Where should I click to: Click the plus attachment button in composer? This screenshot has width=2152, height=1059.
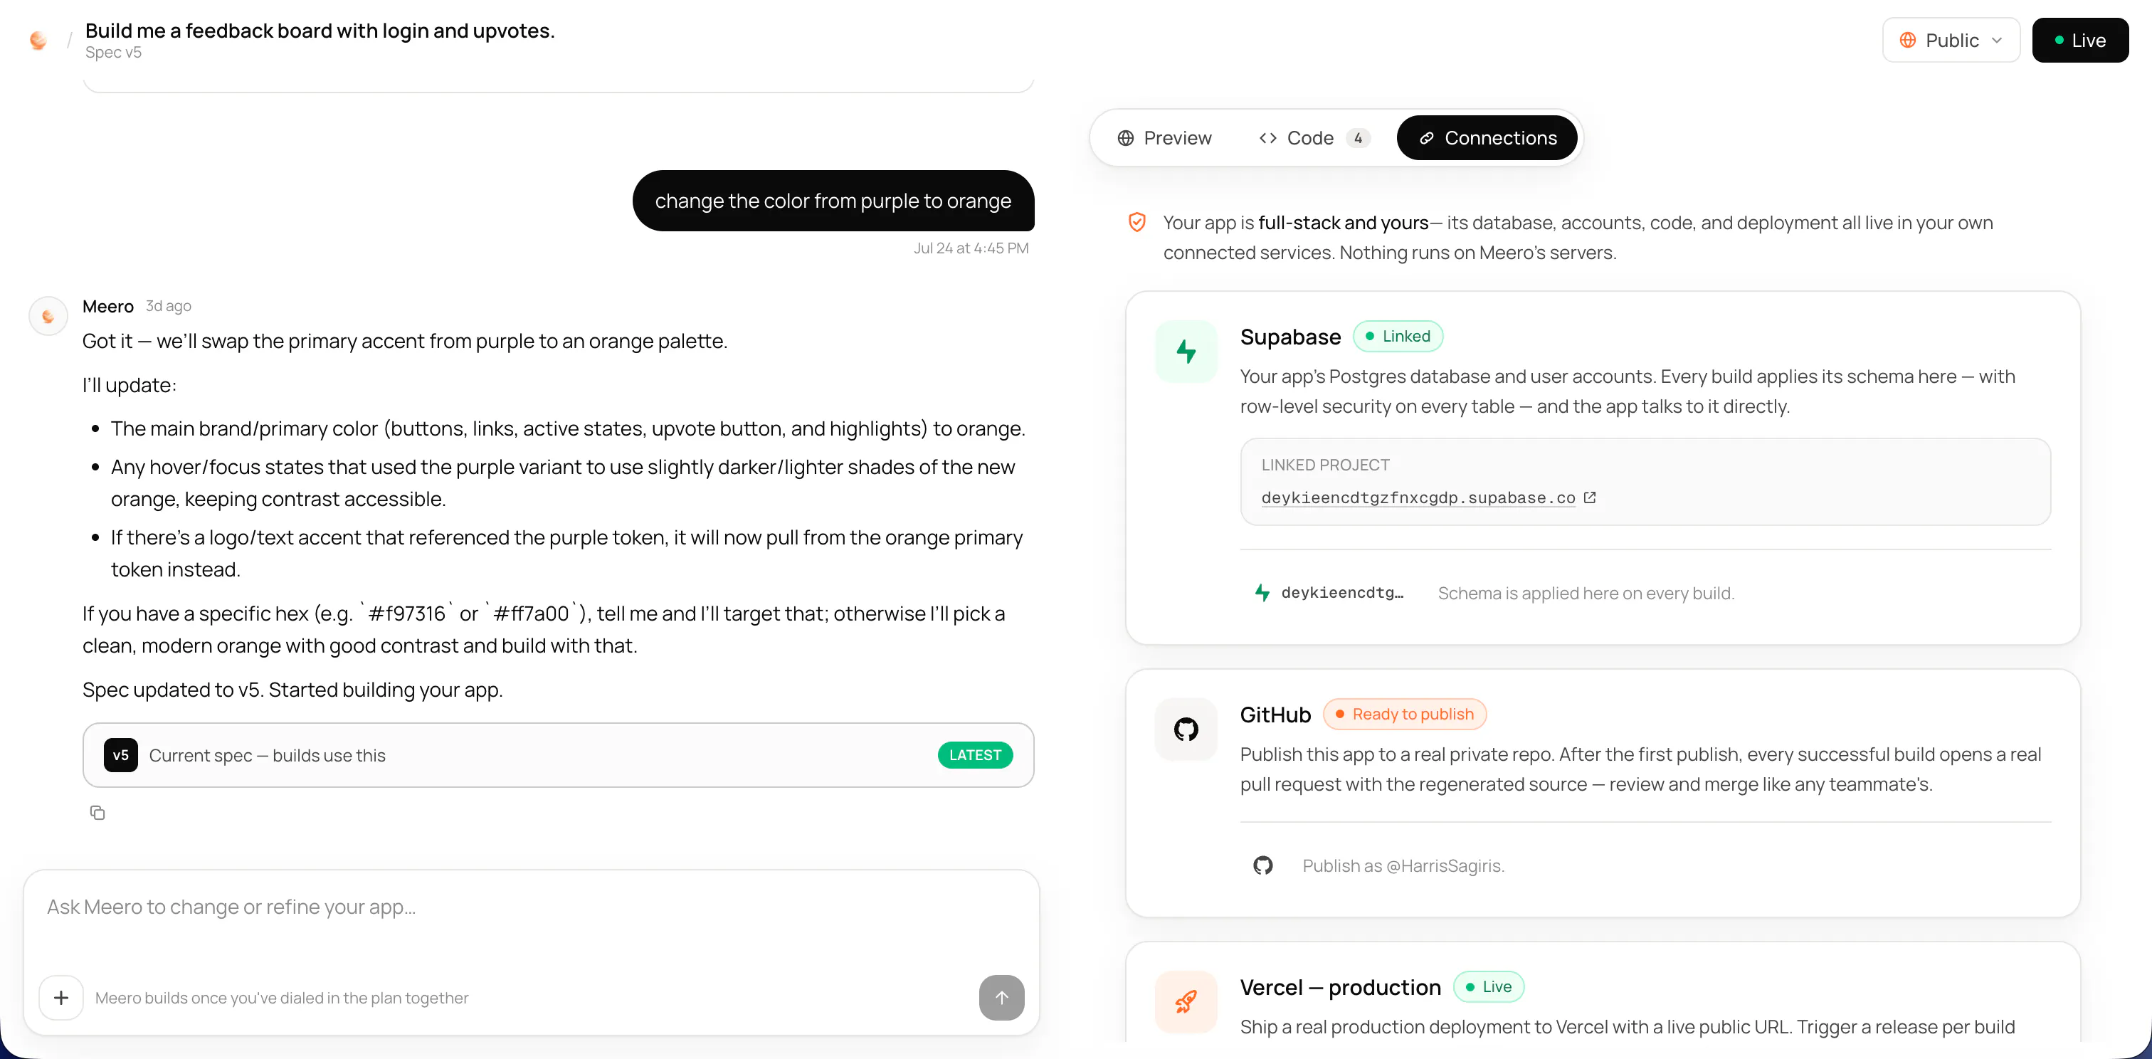[x=61, y=997]
